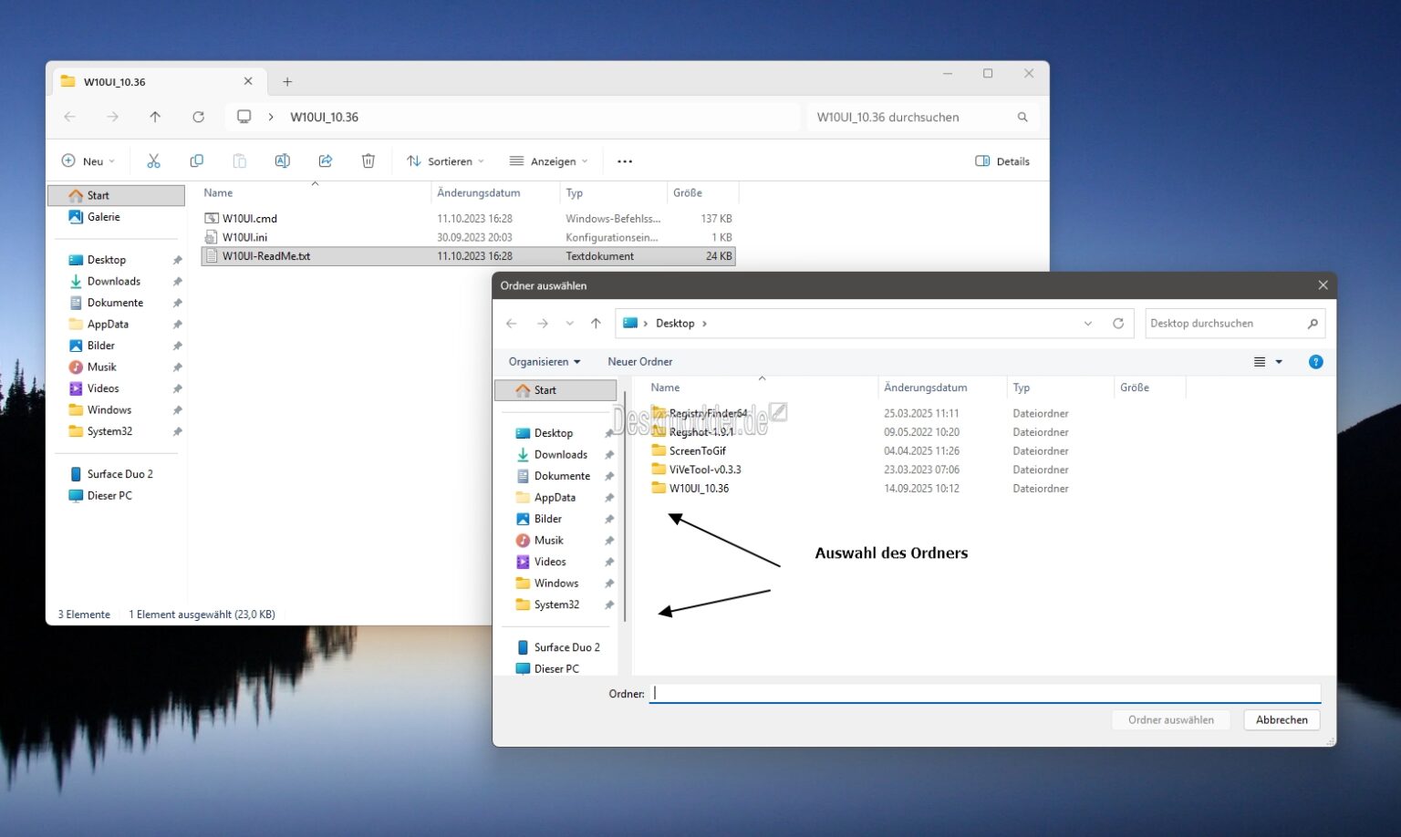The width and height of the screenshot is (1401, 837).
Task: Click the search magnifier in Desktop durchsuchen
Action: point(1313,323)
